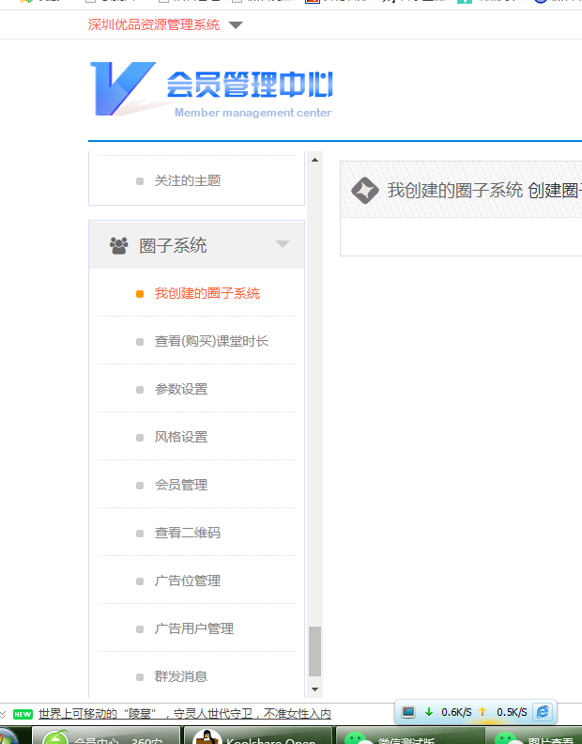Click the sidebar vertical scrollbar thumb
This screenshot has height=744, width=582.
coord(314,650)
